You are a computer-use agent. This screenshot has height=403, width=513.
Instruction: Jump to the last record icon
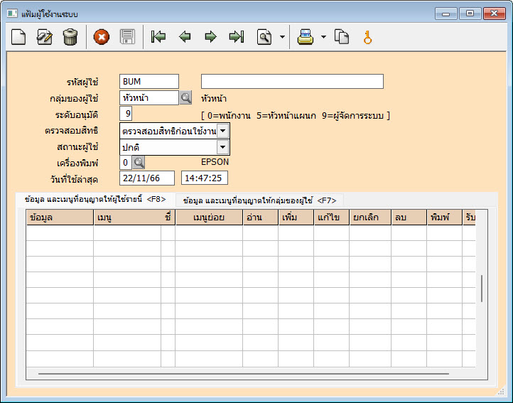237,37
